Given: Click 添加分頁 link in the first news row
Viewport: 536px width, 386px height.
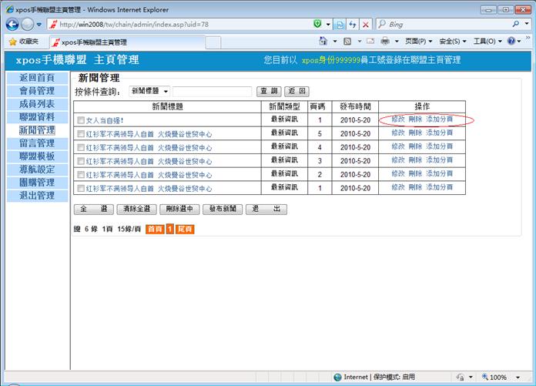Looking at the screenshot, I should coord(440,120).
